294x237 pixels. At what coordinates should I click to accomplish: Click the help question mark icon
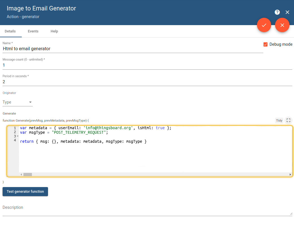point(277,12)
